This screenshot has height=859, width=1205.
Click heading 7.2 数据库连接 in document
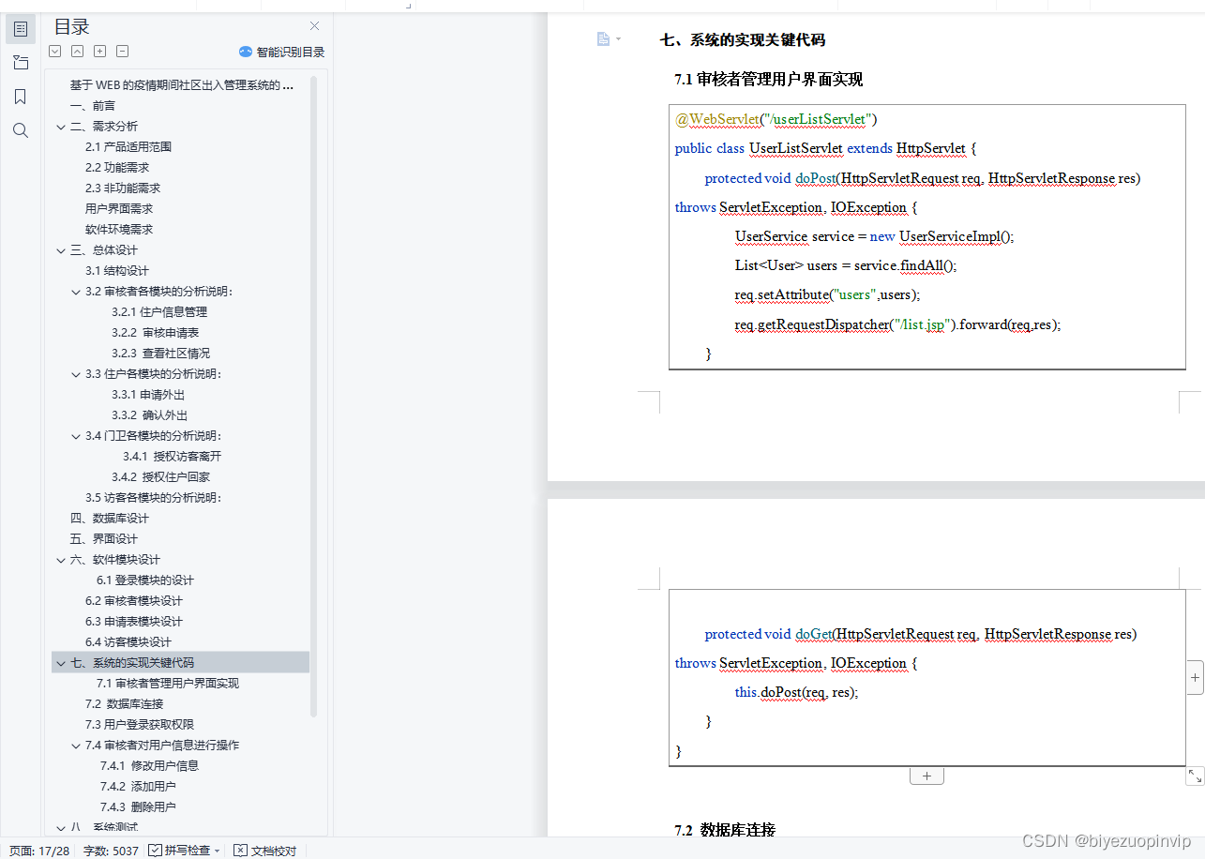pos(725,830)
